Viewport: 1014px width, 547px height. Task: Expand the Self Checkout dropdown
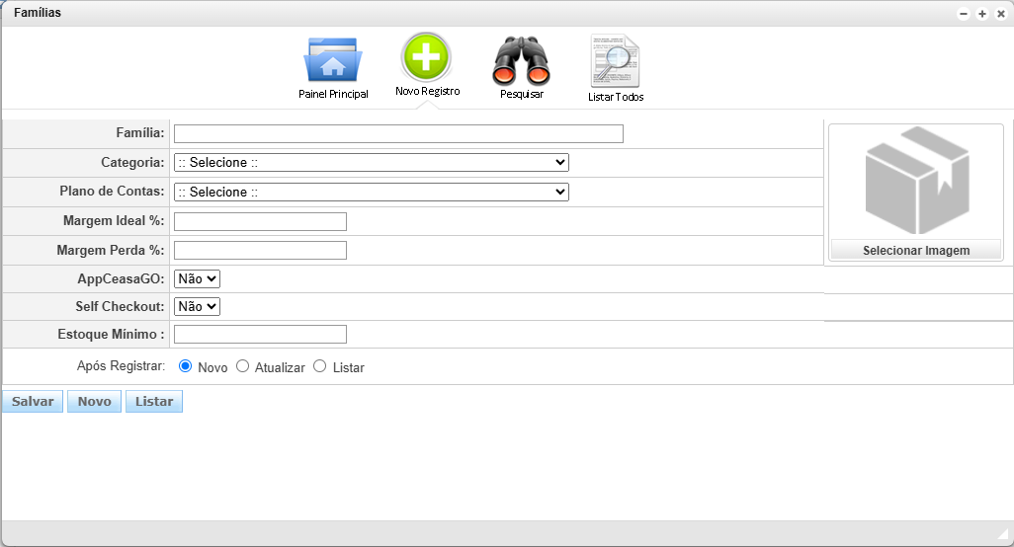(x=197, y=307)
